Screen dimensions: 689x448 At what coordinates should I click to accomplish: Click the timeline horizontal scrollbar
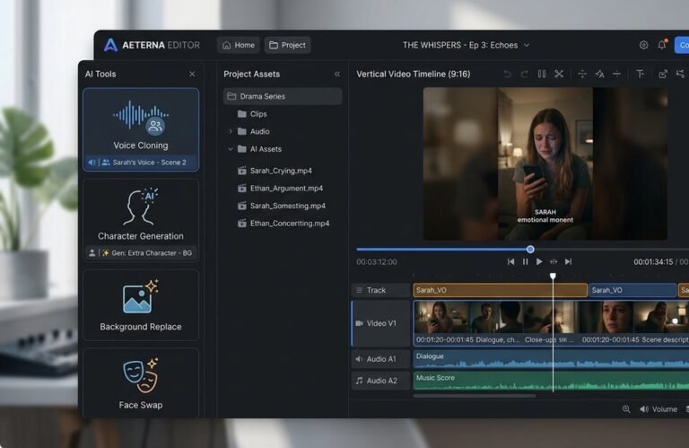[x=475, y=396]
